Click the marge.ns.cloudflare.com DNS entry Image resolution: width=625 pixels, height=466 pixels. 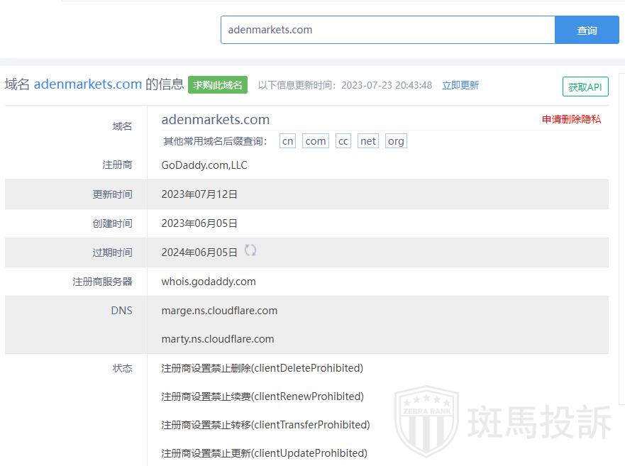pyautogui.click(x=219, y=311)
